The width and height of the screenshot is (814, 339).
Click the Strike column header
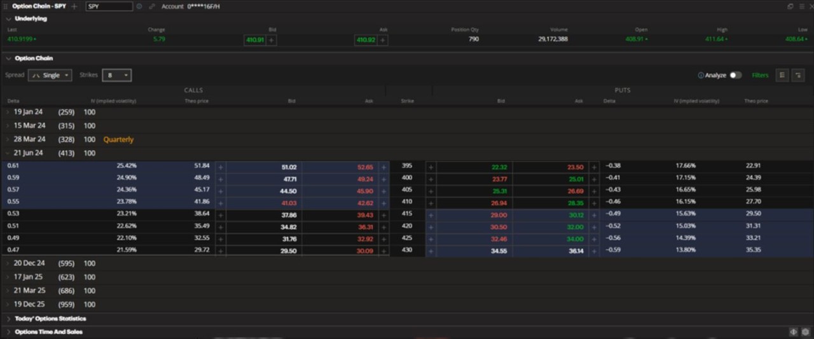(x=408, y=101)
